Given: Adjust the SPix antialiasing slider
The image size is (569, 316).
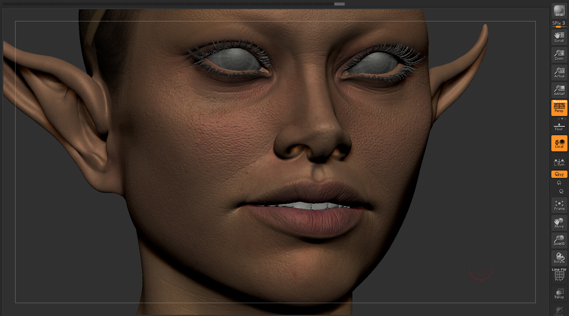Looking at the screenshot, I should [558, 27].
